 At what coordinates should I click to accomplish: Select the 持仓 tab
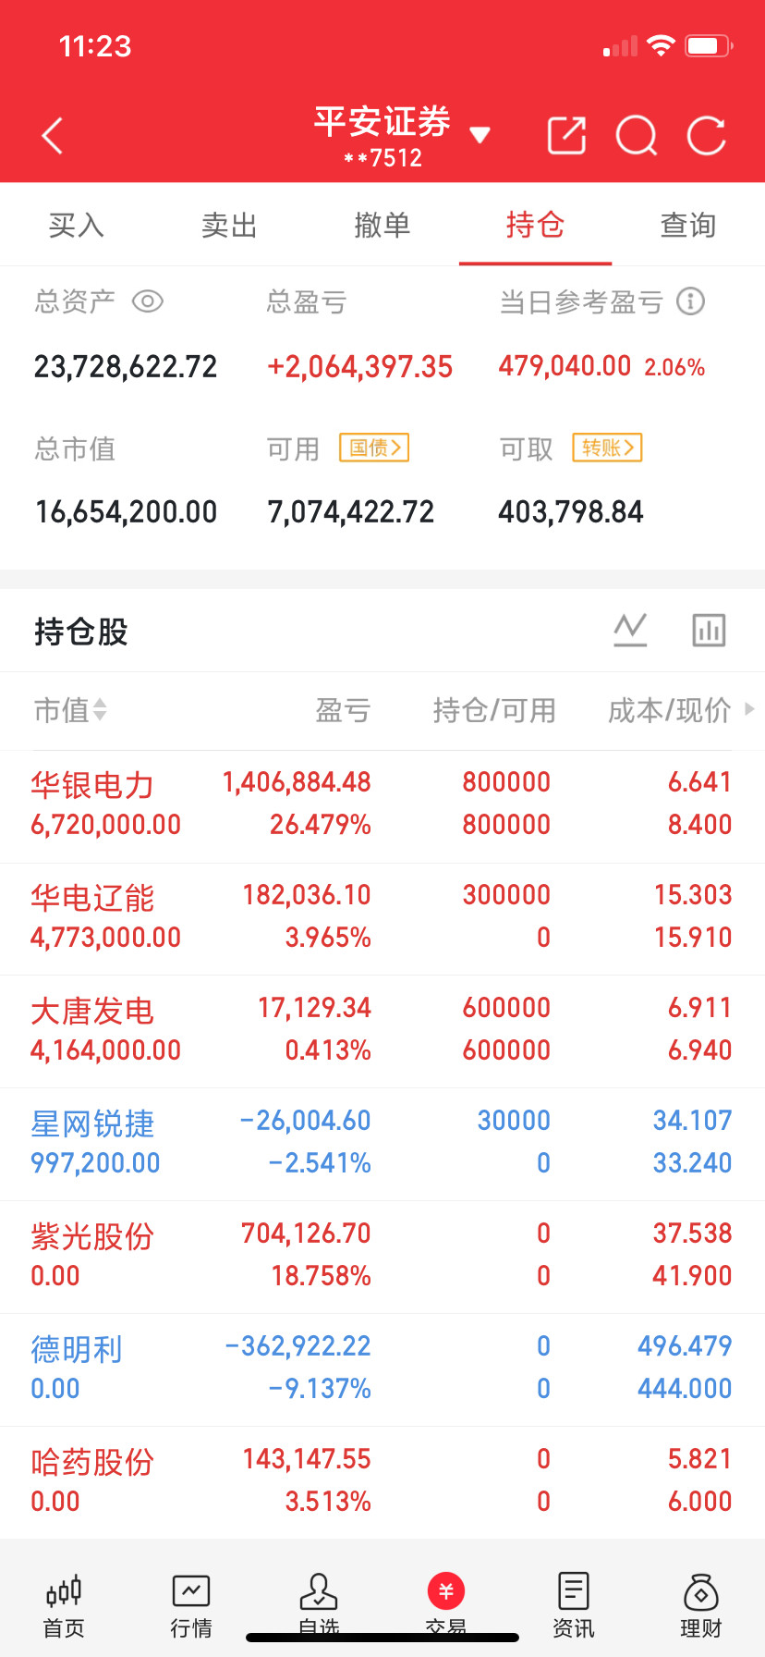(x=535, y=225)
